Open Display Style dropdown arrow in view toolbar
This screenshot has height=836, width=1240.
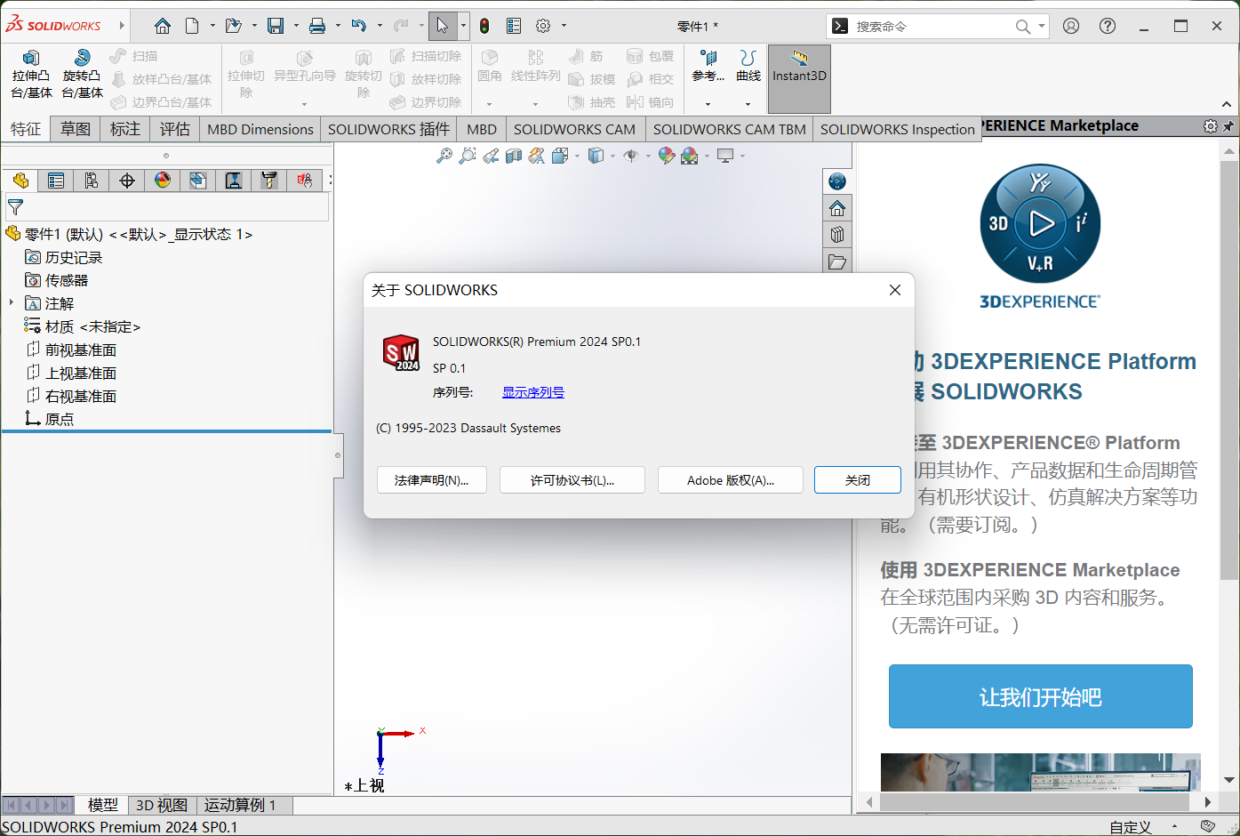click(612, 156)
